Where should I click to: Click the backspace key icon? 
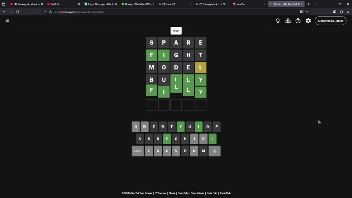[215, 151]
